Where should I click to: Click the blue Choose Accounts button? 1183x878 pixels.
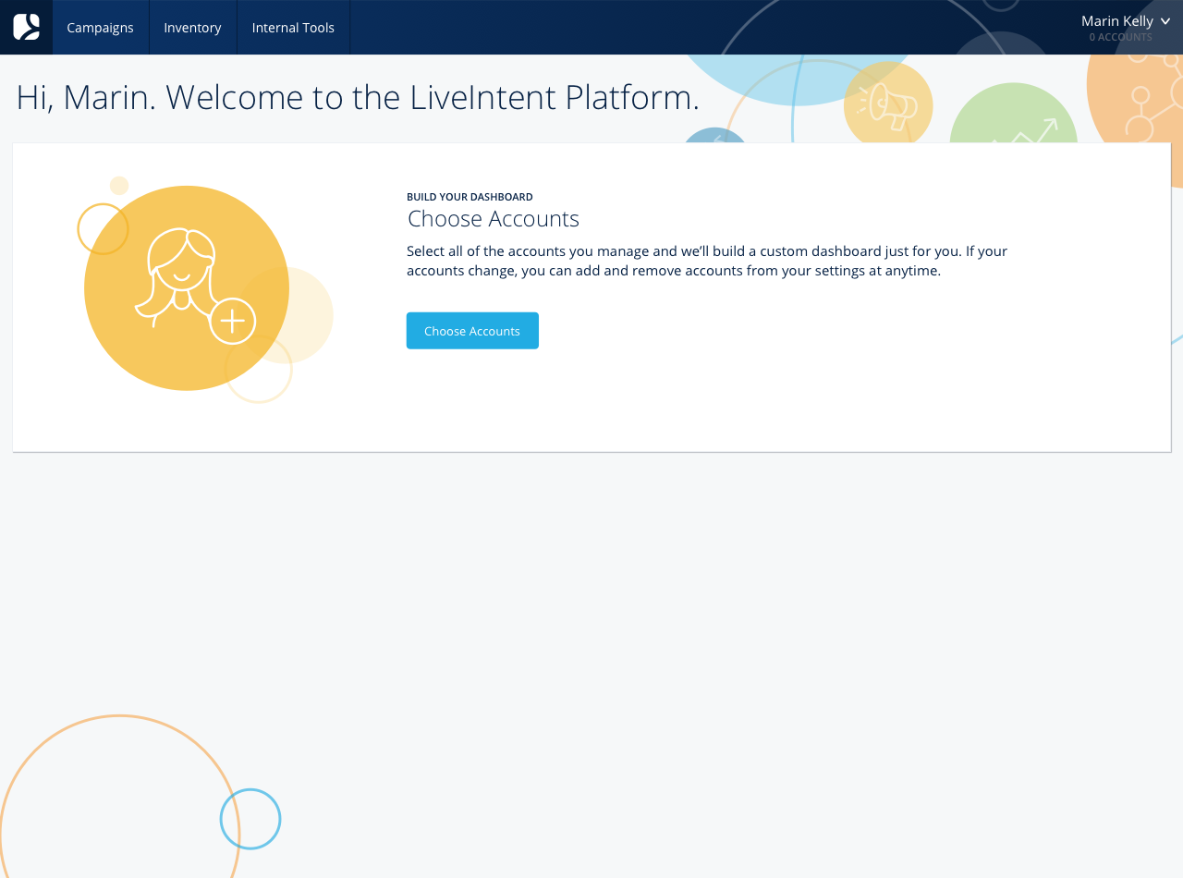pos(472,331)
